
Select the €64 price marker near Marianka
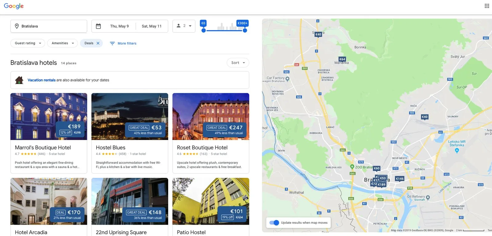pyautogui.click(x=342, y=59)
